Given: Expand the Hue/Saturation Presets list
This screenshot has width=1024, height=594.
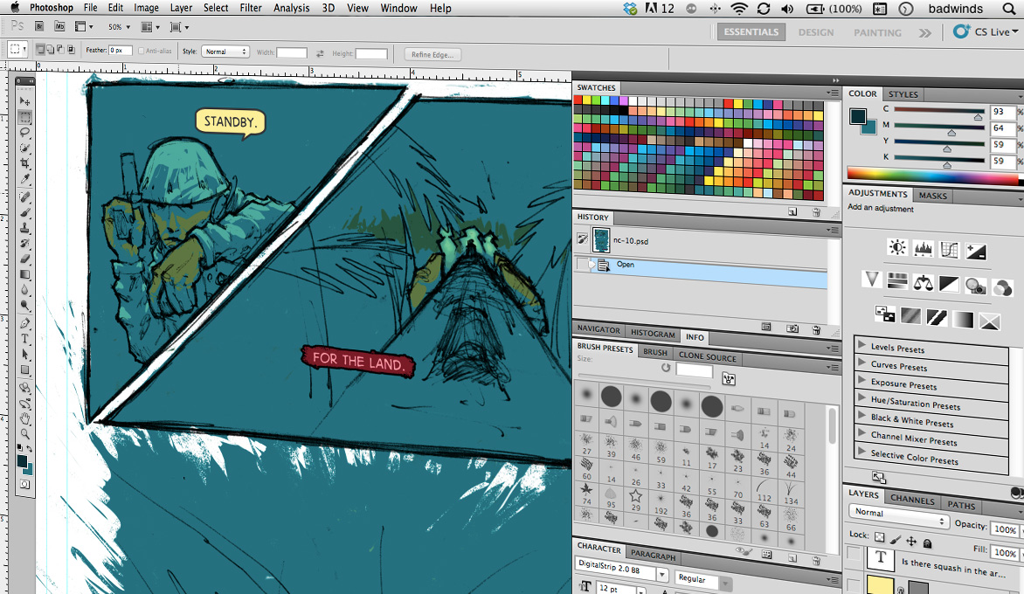Looking at the screenshot, I should [x=862, y=397].
